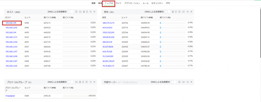Expand the ホスト panel to full view

click(94, 12)
